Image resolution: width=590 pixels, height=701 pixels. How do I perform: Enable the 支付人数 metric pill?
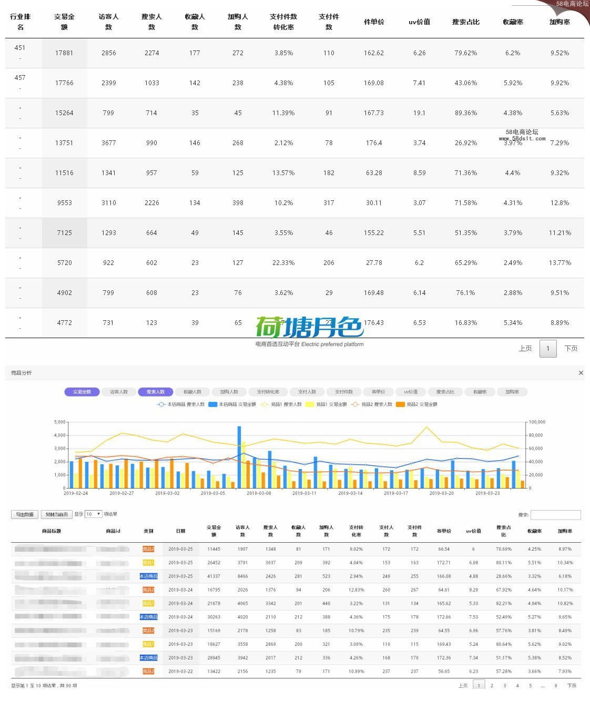pos(307,392)
